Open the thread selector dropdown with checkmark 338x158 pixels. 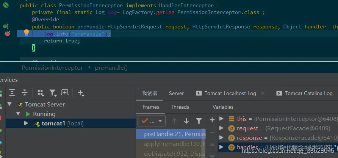click(x=152, y=121)
